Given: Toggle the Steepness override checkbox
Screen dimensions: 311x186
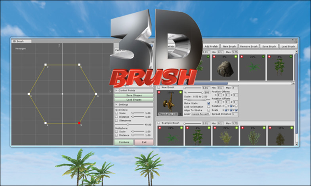Looking at the screenshot, I should [116, 121].
